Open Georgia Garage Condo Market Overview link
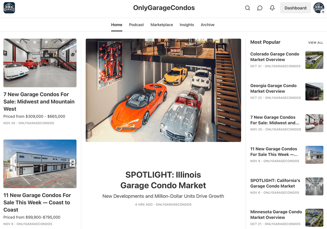 273,88
